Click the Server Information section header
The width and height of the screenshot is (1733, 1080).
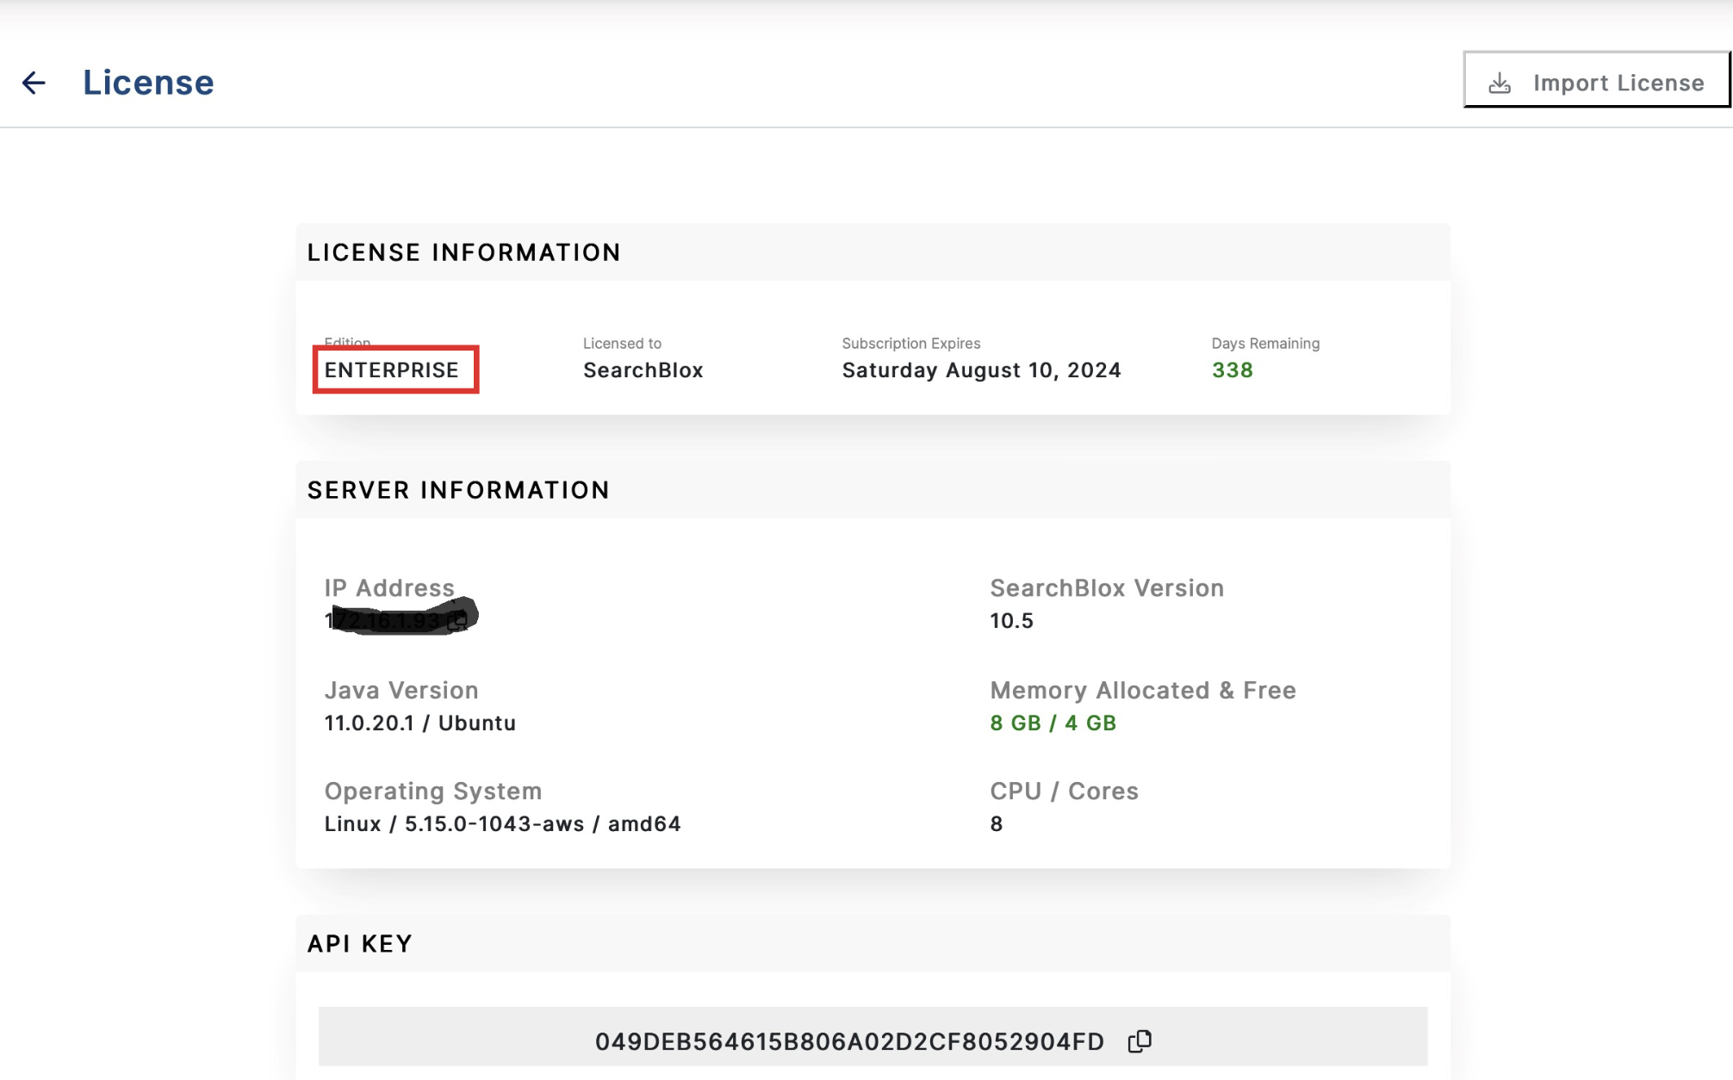click(458, 490)
